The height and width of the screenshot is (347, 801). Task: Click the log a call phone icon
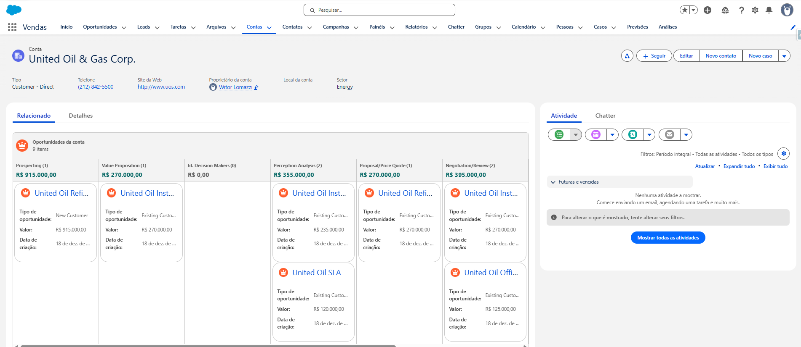tap(633, 134)
